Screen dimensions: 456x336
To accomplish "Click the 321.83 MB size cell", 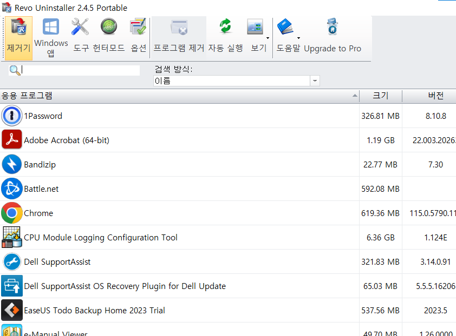I will (380, 262).
